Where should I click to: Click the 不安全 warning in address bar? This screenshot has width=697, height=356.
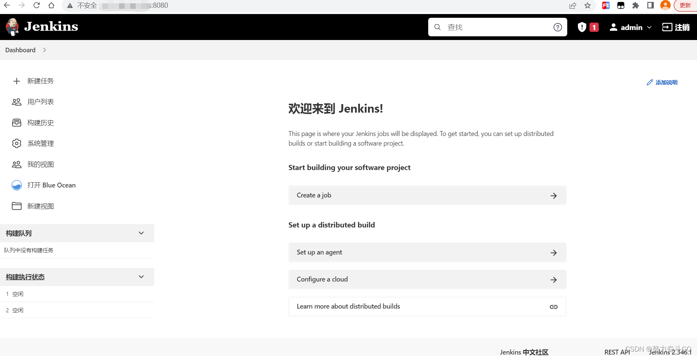click(82, 5)
